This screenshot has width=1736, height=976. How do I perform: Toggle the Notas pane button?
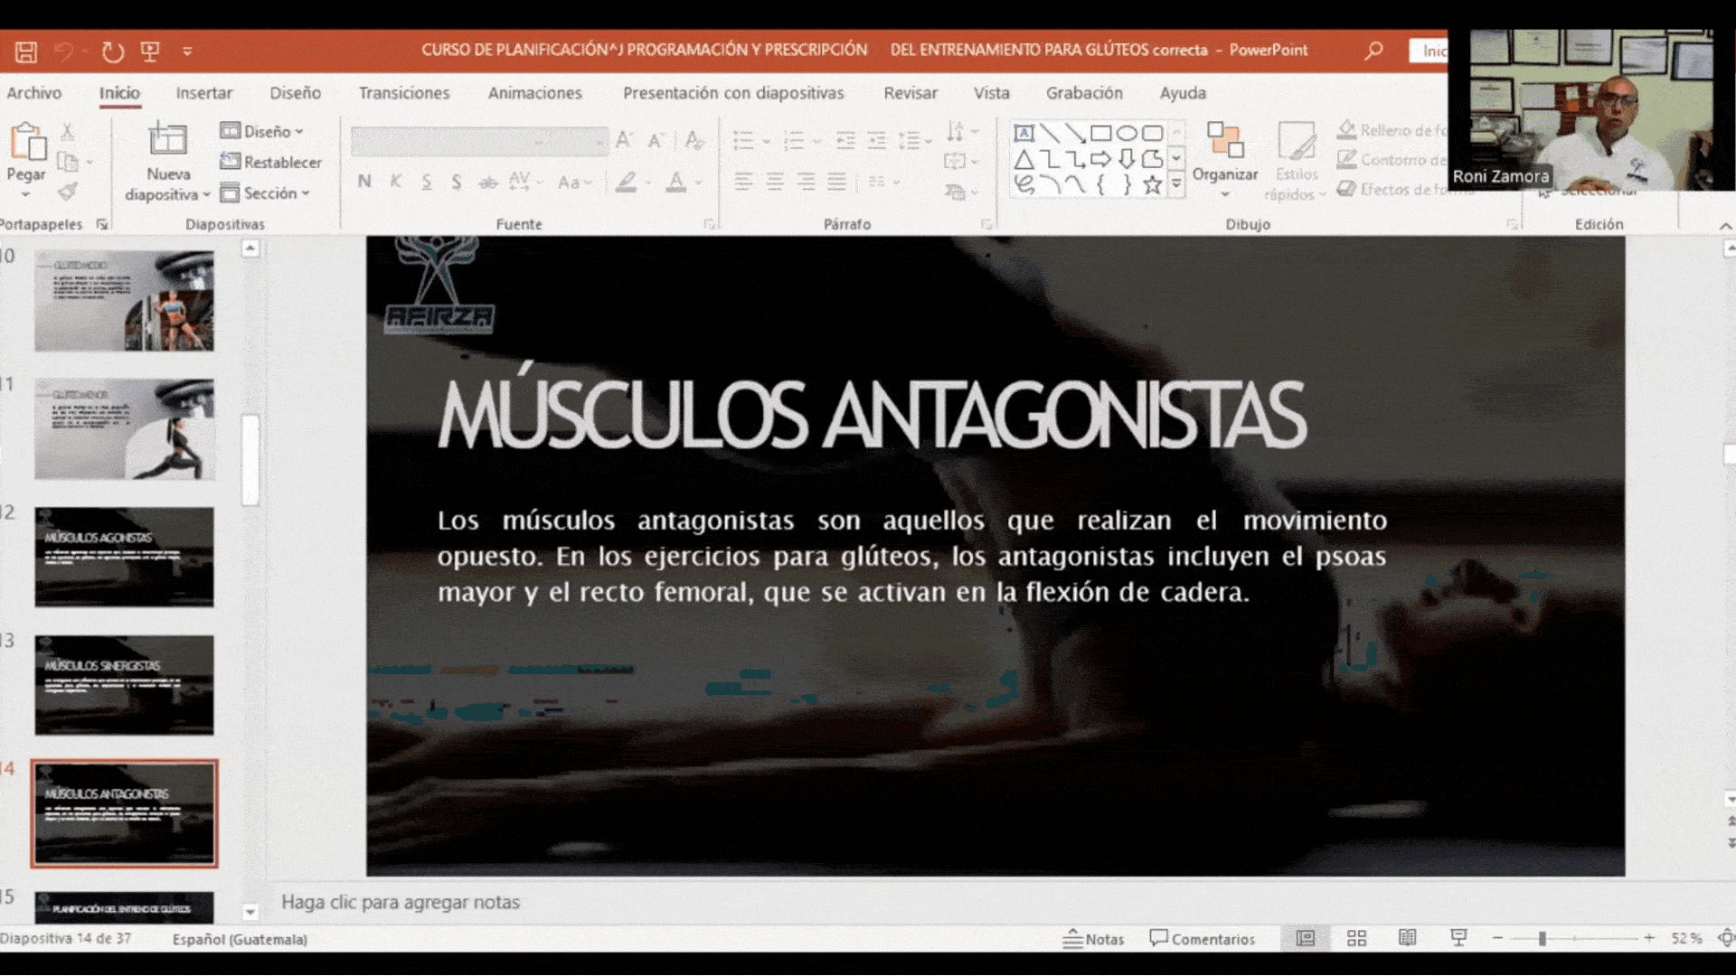tap(1093, 939)
